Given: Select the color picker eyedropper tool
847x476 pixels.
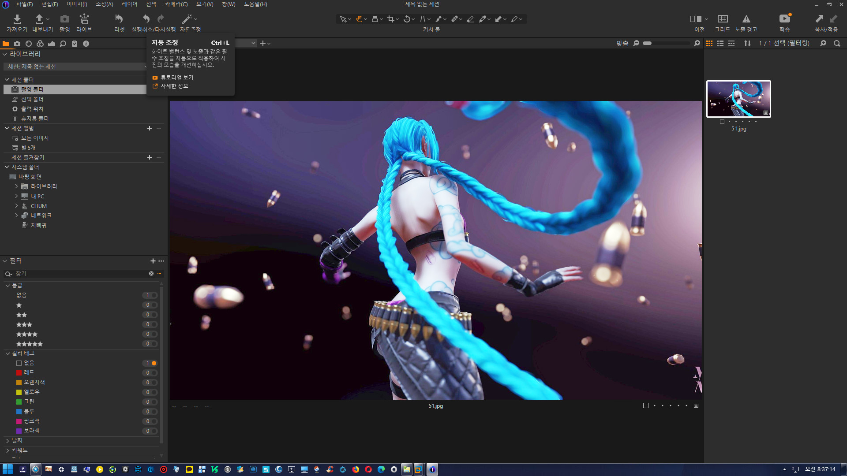Looking at the screenshot, I should tap(483, 19).
